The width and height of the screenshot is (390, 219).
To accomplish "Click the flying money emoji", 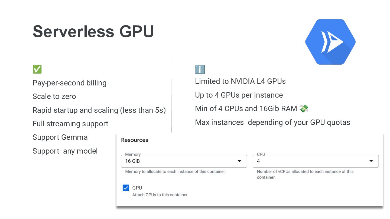I will 304,109.
